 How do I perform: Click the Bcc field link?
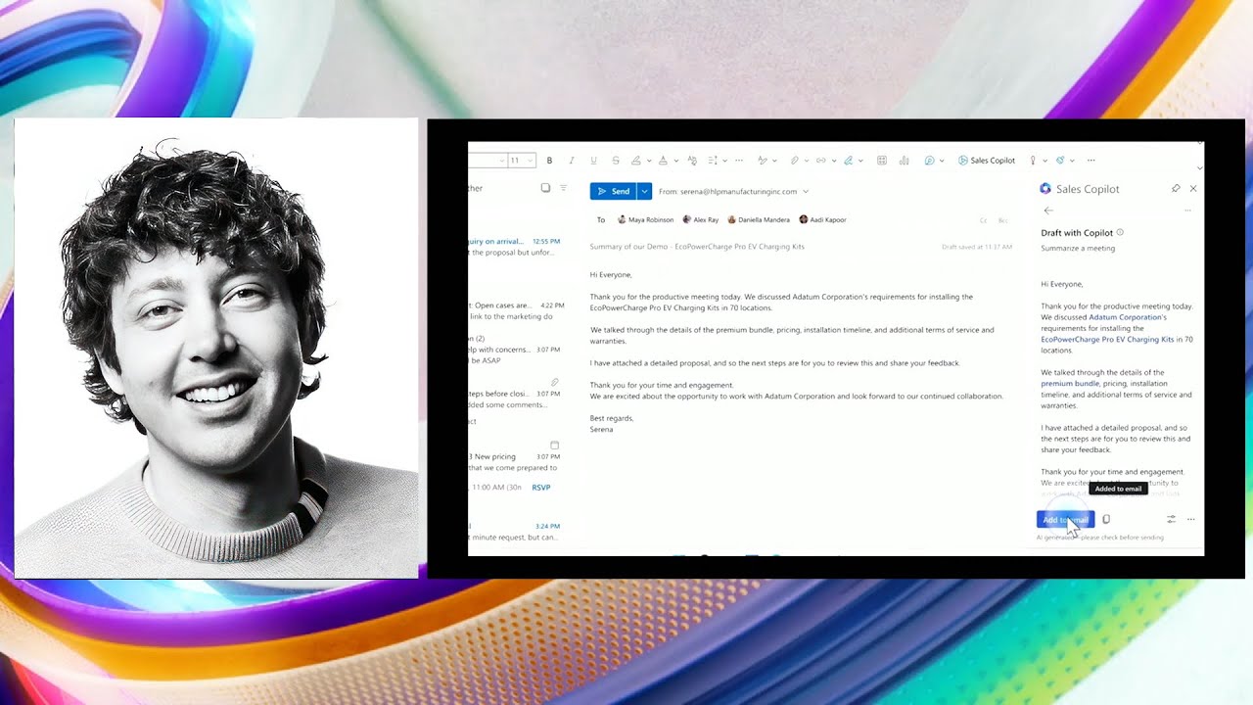coord(1002,220)
